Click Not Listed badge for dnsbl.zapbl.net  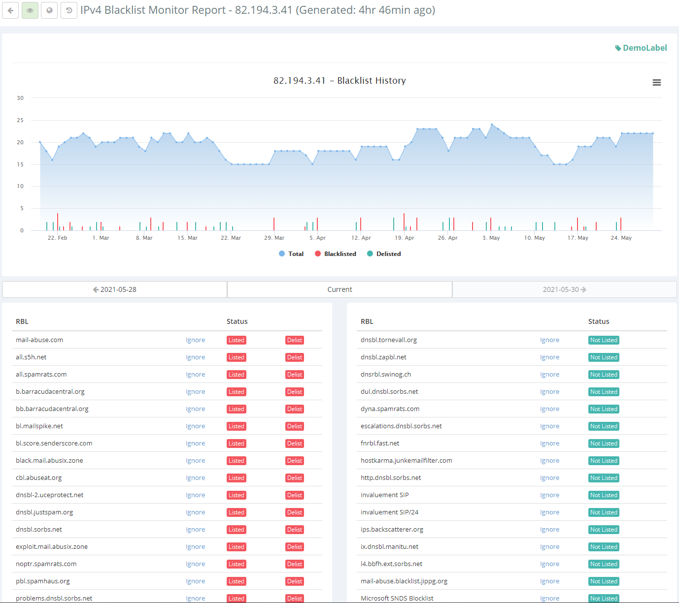coord(603,357)
